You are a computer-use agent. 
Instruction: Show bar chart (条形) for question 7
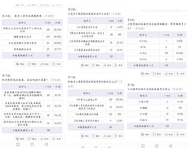181,134
